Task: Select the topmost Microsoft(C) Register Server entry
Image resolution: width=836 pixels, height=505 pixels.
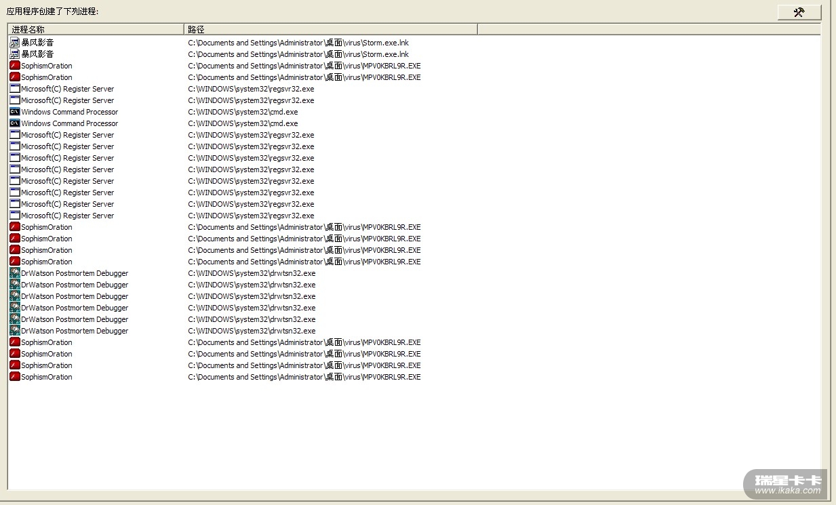Action: point(67,89)
